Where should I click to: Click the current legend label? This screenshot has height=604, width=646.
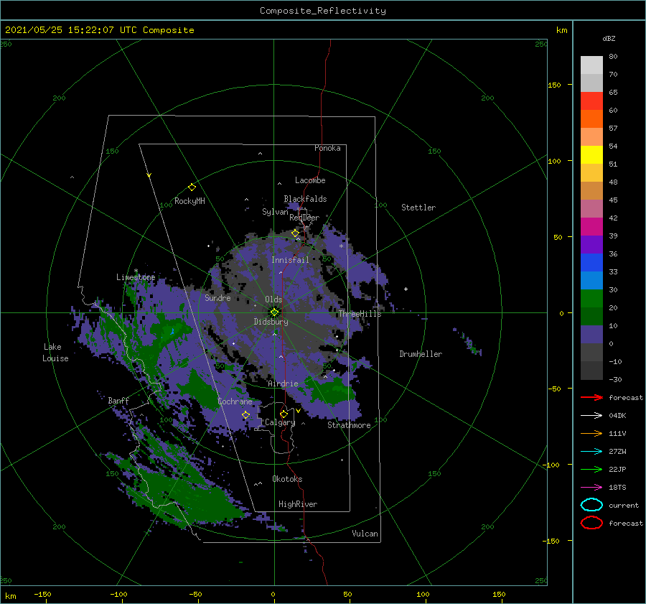click(x=624, y=505)
